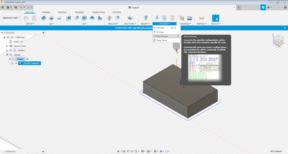The height and width of the screenshot is (154, 288).
Task: Click Simulate in the Actions menu
Action: (x=160, y=32)
